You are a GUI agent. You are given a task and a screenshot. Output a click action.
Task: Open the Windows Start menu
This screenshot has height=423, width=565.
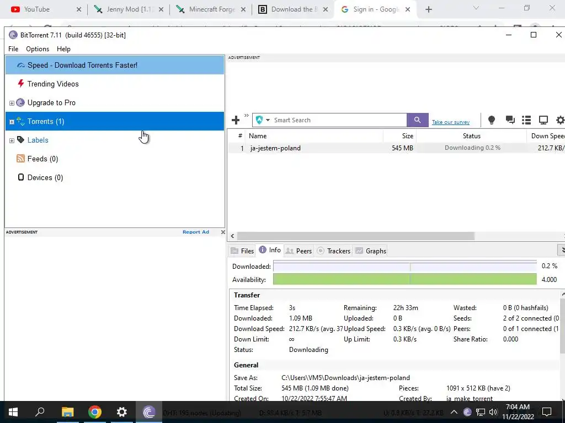point(13,412)
